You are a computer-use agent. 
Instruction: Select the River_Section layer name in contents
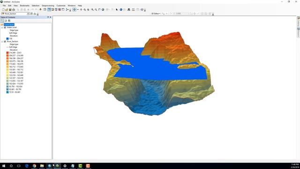(13, 41)
